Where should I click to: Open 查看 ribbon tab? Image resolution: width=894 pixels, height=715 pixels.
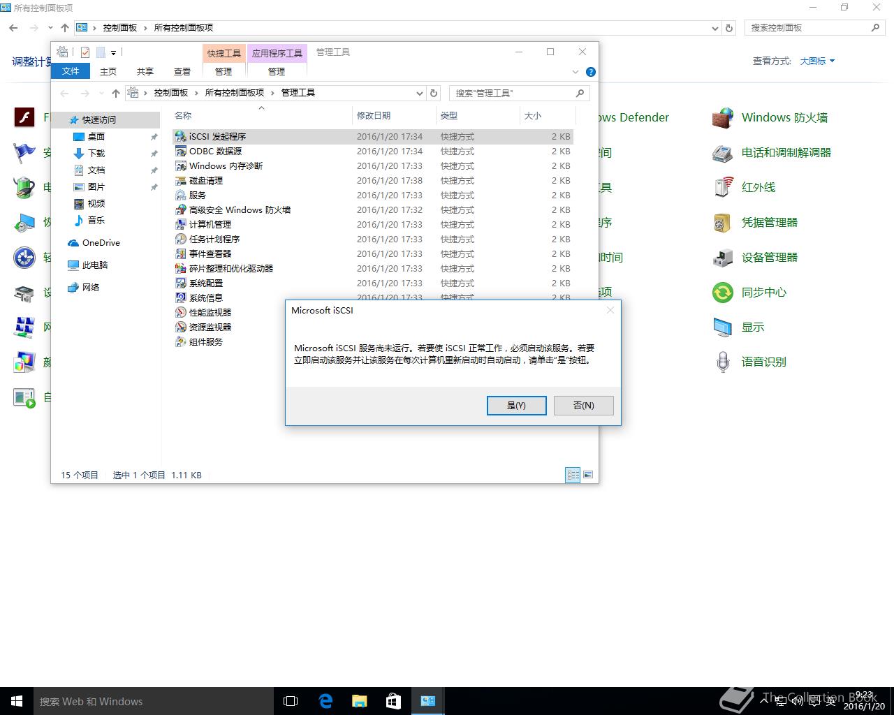click(182, 71)
